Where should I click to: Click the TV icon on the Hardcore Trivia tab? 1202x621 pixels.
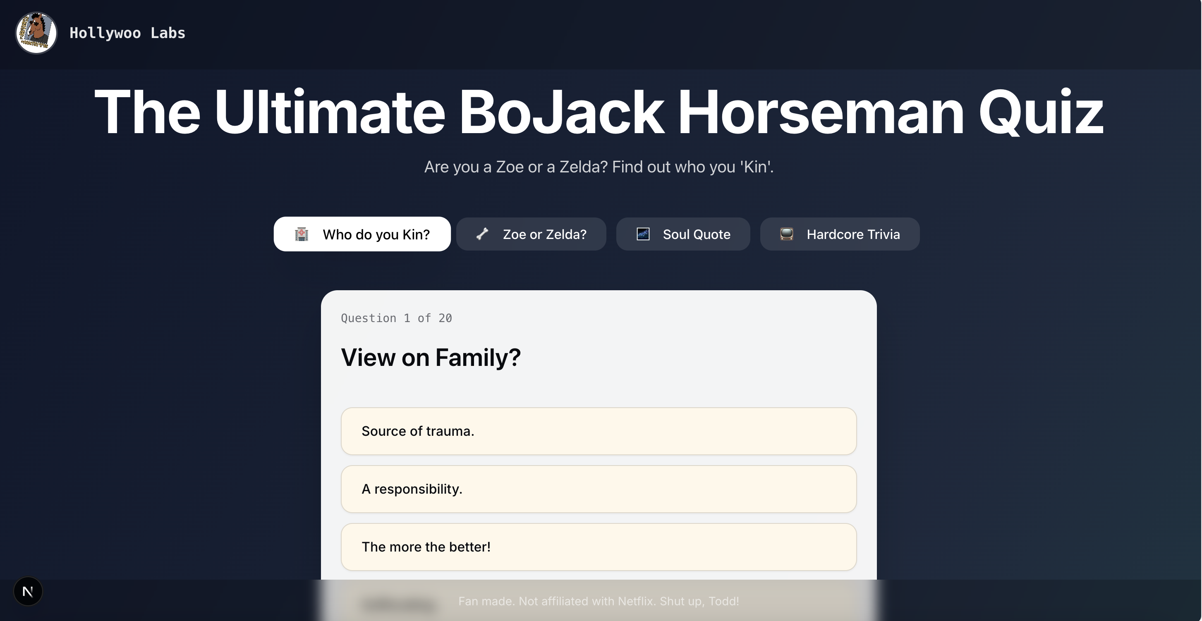(x=787, y=234)
